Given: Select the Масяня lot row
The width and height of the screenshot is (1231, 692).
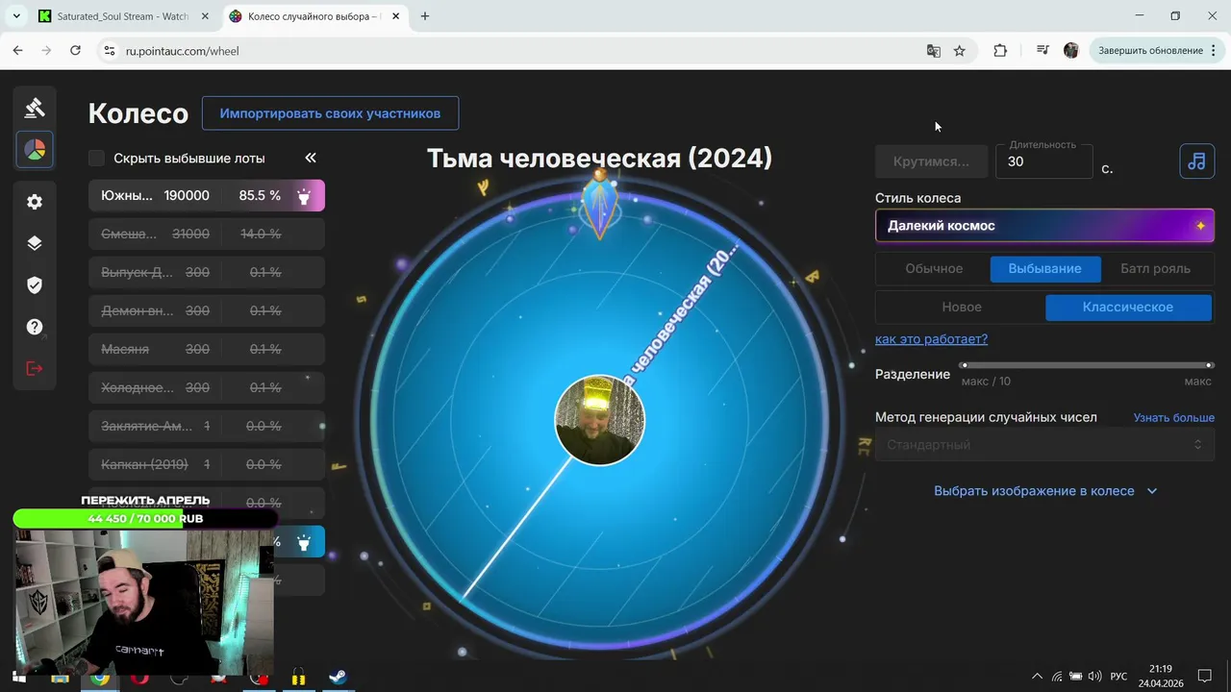Looking at the screenshot, I should [x=207, y=350].
